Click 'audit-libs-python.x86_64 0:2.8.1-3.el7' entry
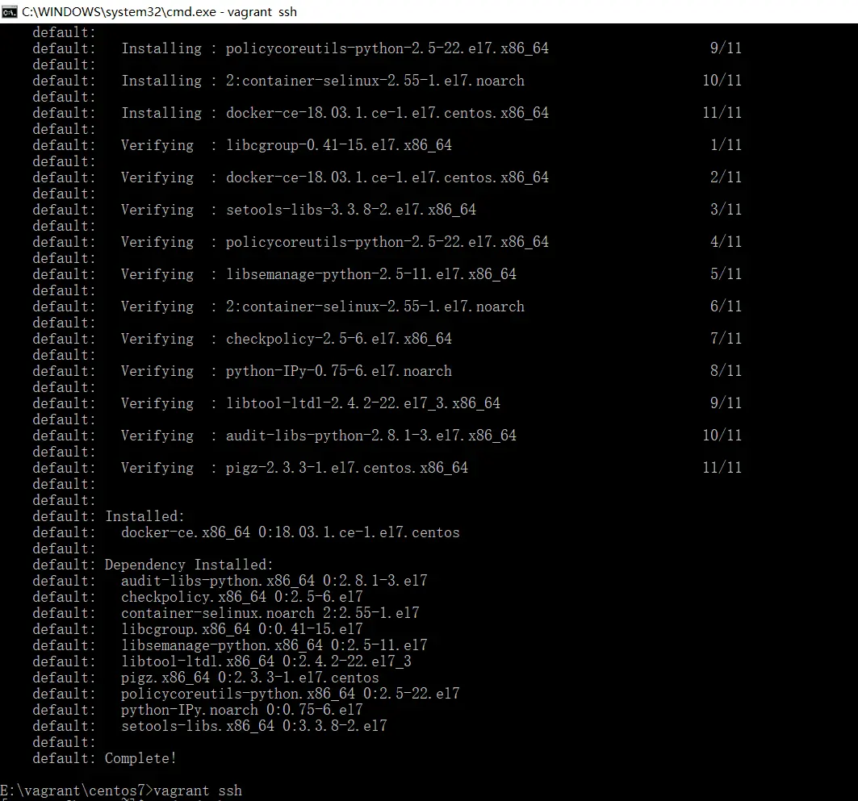Image resolution: width=858 pixels, height=801 pixels. 274,581
